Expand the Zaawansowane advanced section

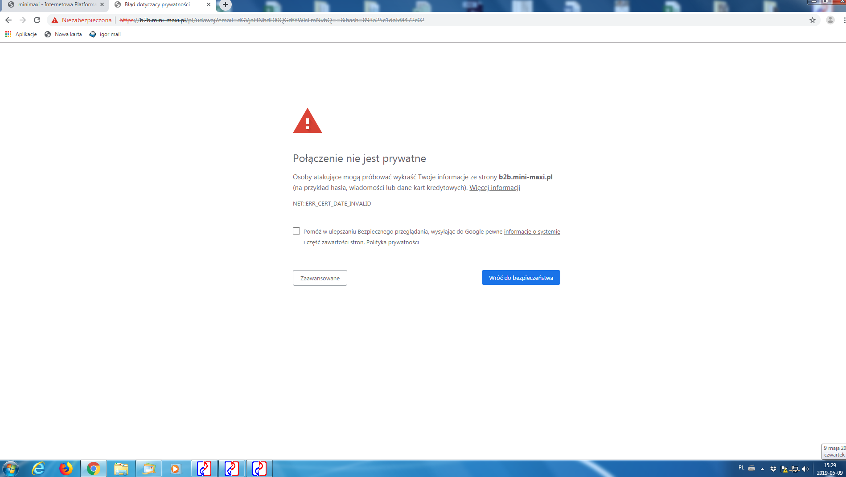pos(320,278)
